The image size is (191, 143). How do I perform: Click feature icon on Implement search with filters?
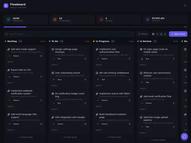click(x=97, y=94)
